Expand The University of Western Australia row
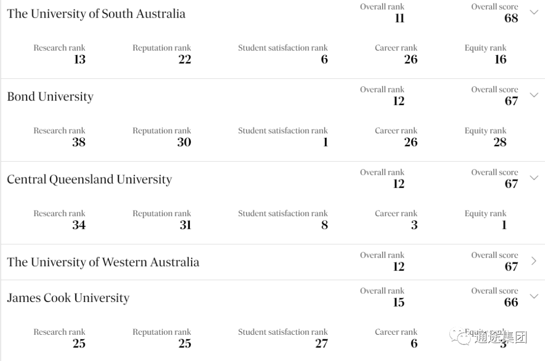This screenshot has height=361, width=545. click(x=534, y=261)
